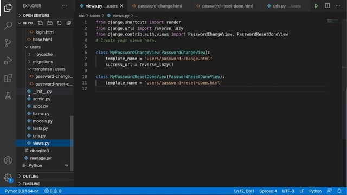Open __init__.py in explorer
Image resolution: width=347 pixels, height=195 pixels.
(x=44, y=92)
